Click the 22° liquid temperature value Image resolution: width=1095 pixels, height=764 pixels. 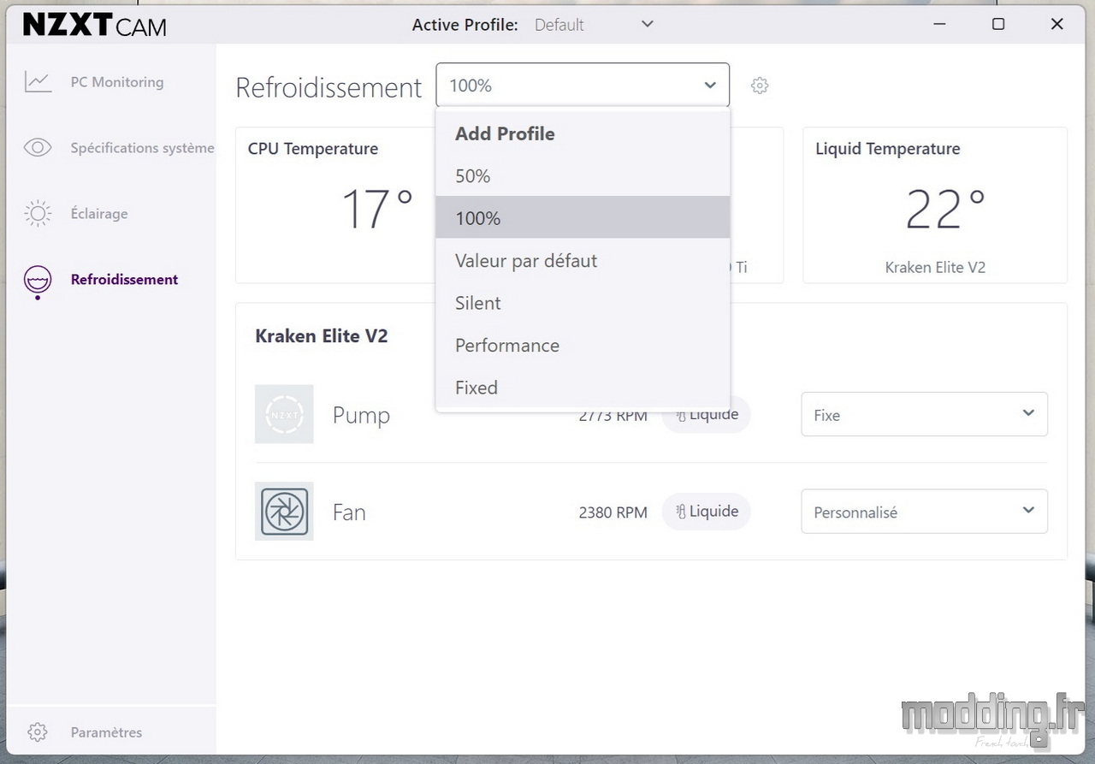tap(945, 209)
